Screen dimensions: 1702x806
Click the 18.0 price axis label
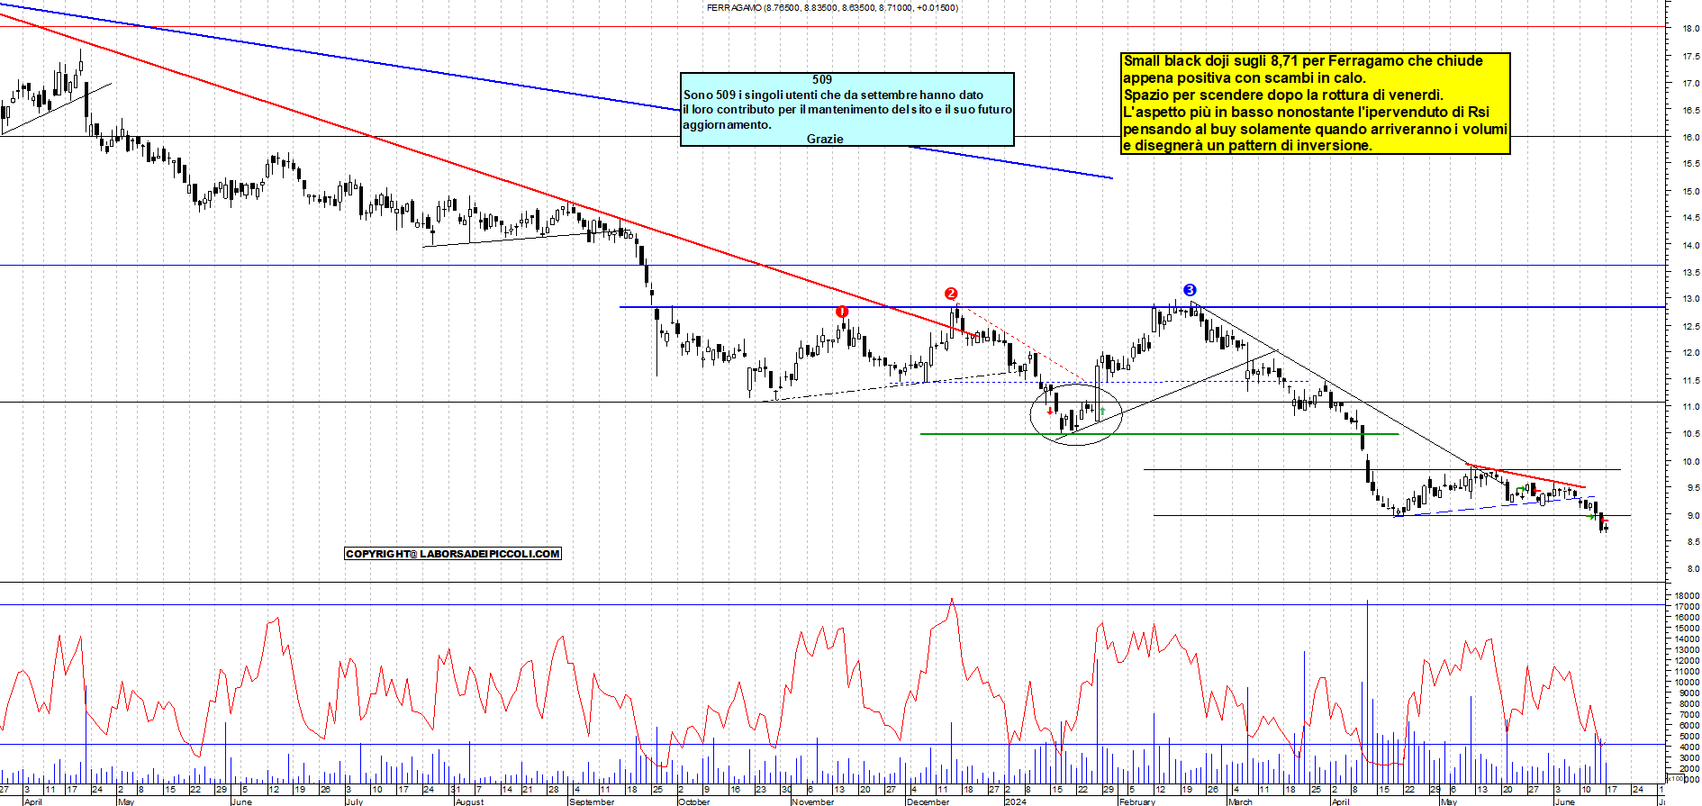[1691, 29]
